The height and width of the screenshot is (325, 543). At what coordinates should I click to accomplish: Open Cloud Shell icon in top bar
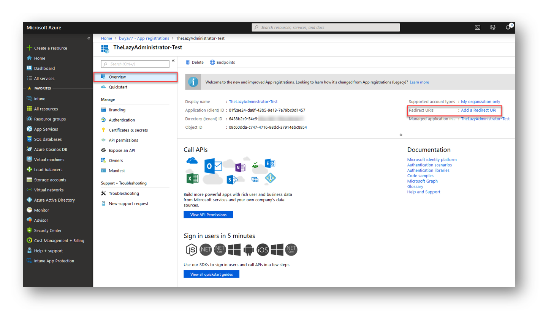[x=478, y=27]
